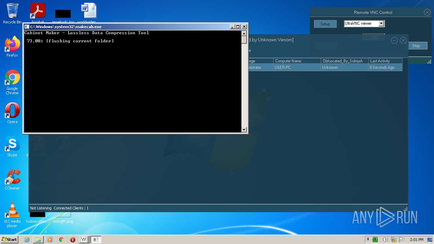This screenshot has width=434, height=244.
Task: Select the Unknown cell in client row
Action: pyautogui.click(x=344, y=67)
